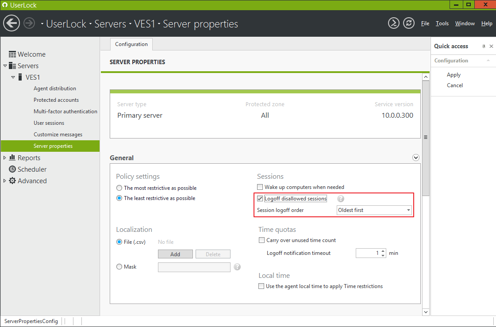
Task: Open the File menu
Action: [425, 23]
